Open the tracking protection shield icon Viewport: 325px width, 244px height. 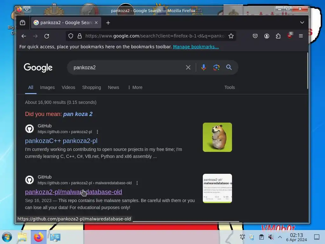71,36
